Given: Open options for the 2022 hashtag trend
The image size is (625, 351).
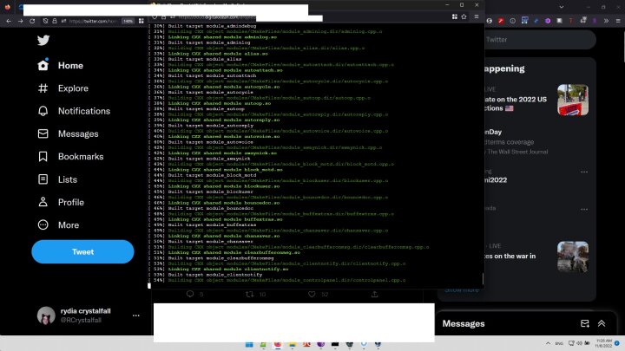Looking at the screenshot, I should coord(584,172).
